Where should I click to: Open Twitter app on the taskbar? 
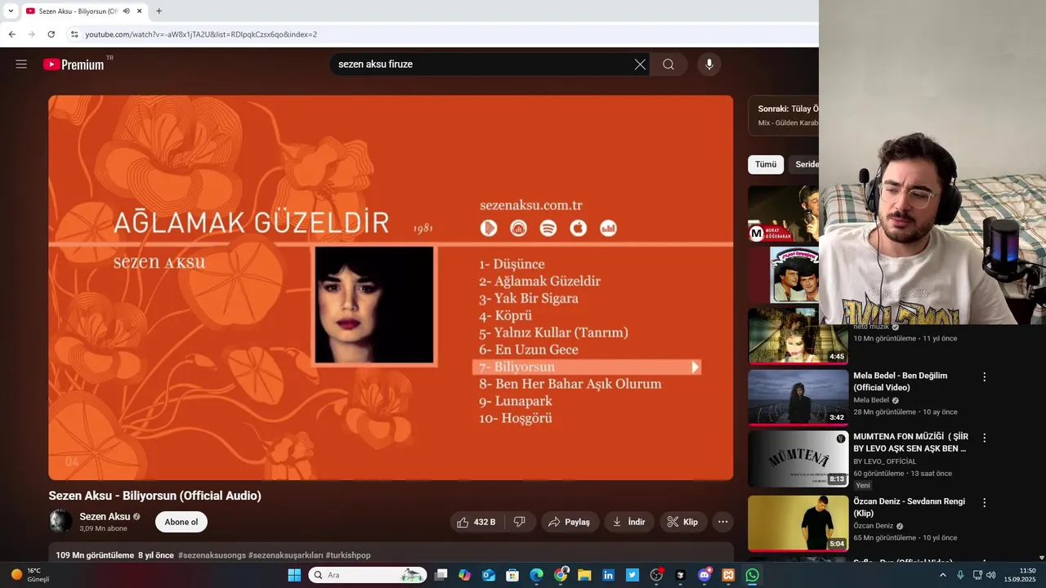click(x=633, y=575)
